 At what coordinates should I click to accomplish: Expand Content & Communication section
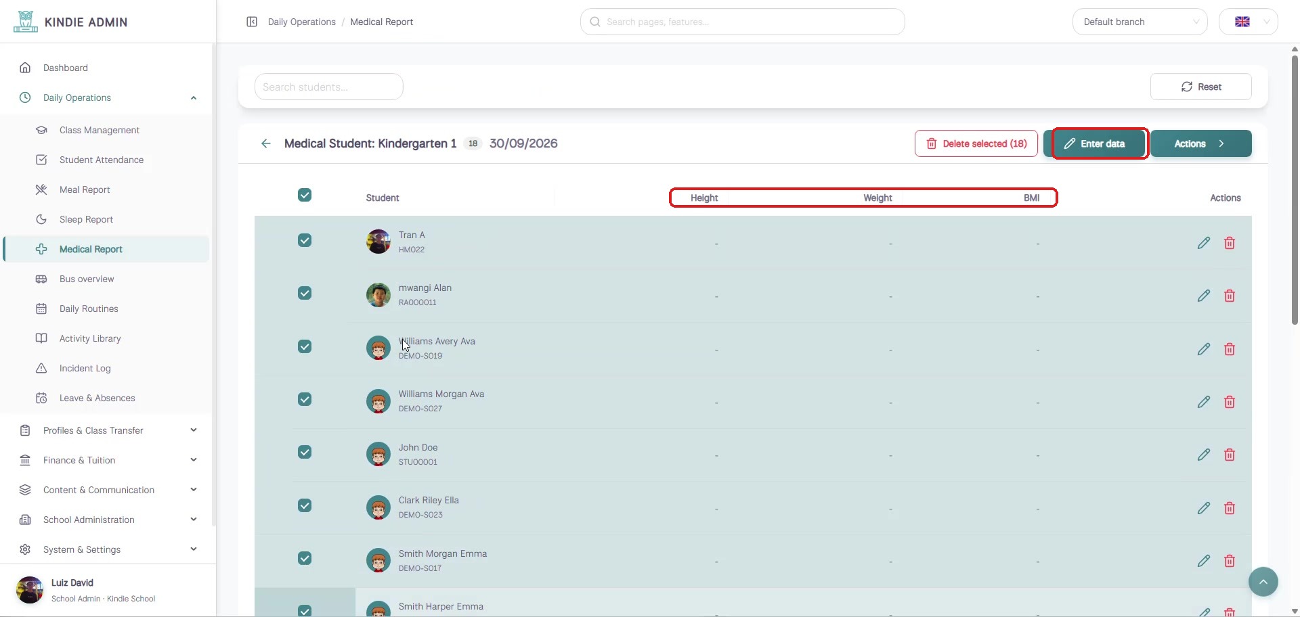click(x=108, y=490)
